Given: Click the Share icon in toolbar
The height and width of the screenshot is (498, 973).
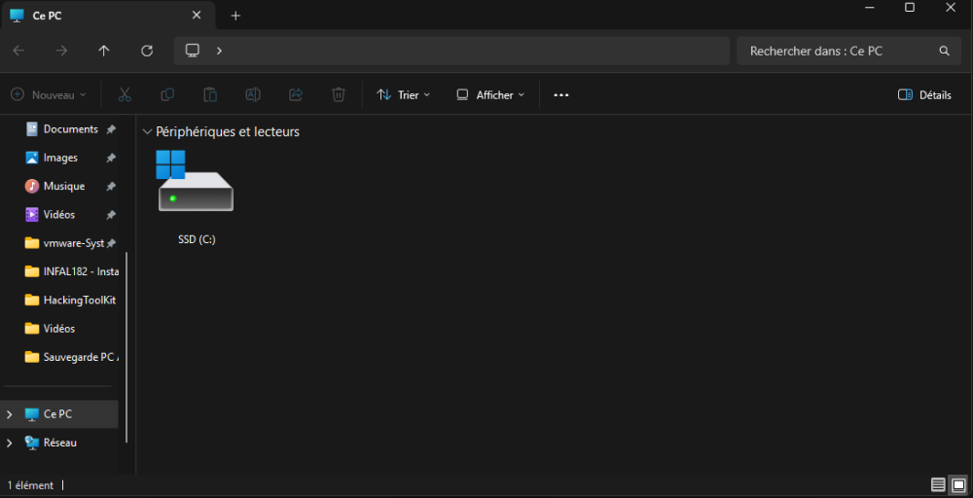Looking at the screenshot, I should (x=296, y=94).
